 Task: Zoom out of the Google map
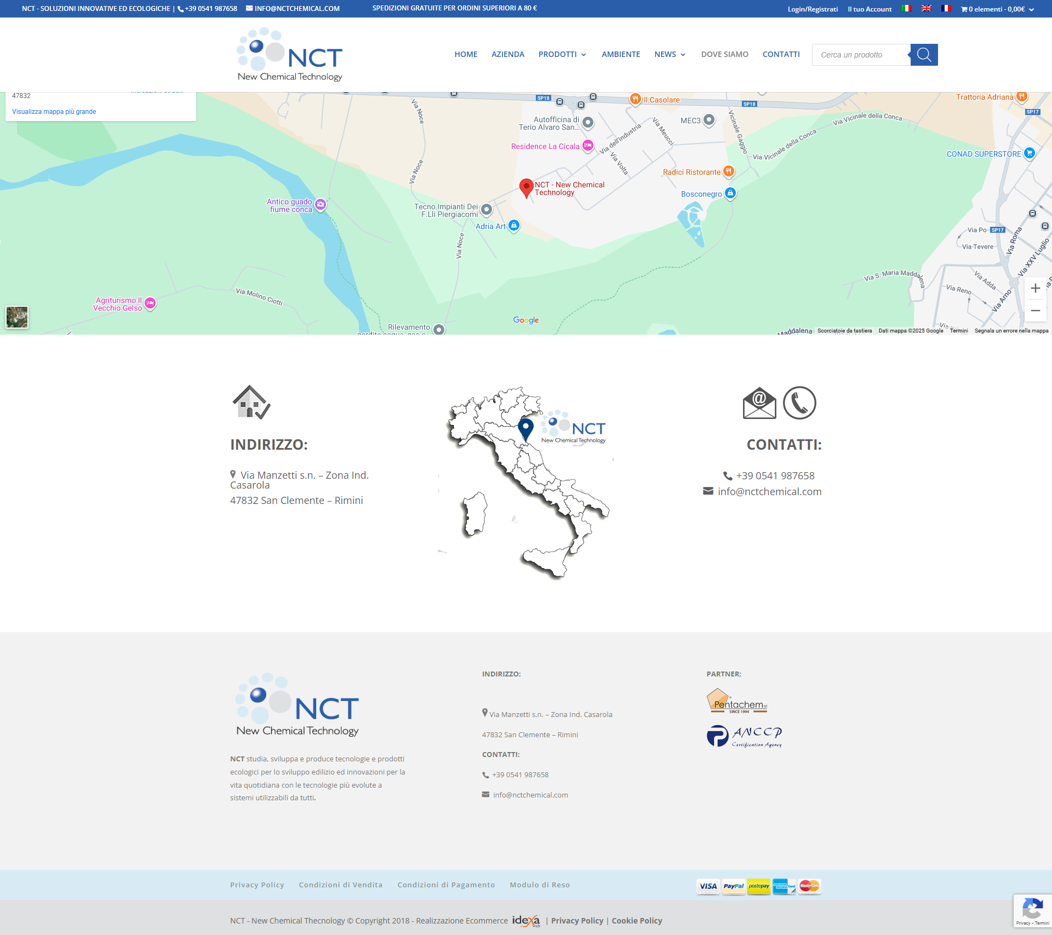coord(1035,311)
